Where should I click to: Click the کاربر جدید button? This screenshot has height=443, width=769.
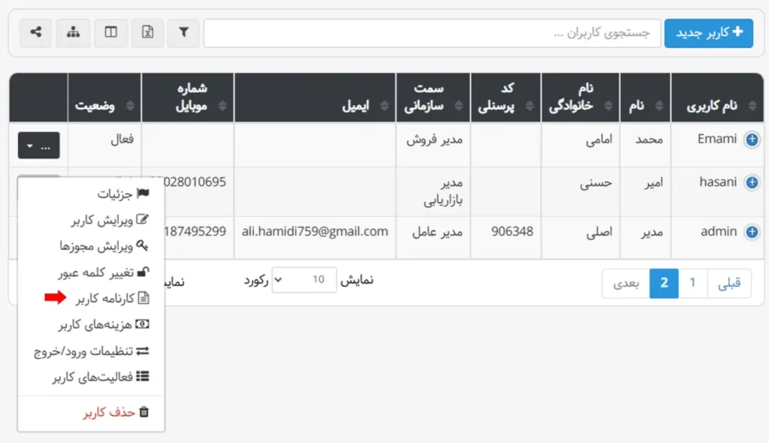[708, 33]
